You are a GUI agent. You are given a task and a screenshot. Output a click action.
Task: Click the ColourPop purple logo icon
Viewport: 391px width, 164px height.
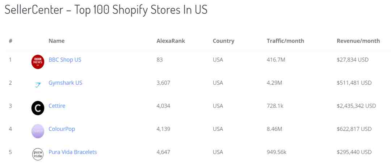tap(38, 131)
